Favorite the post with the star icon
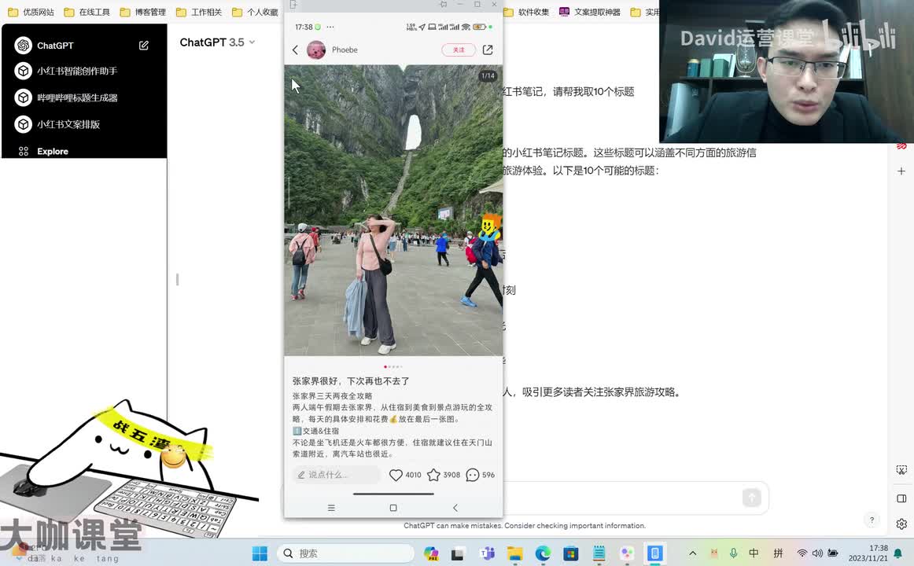 (x=433, y=475)
